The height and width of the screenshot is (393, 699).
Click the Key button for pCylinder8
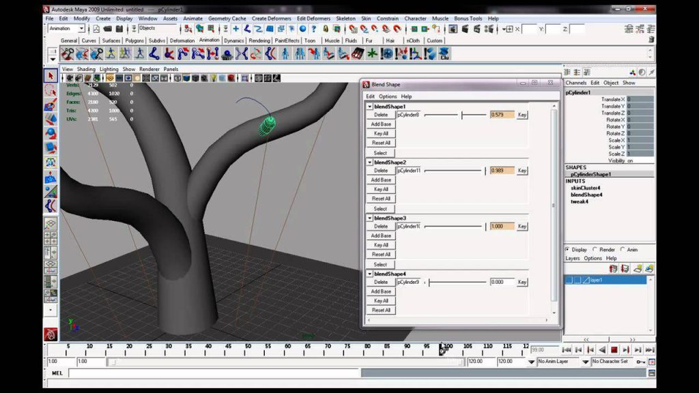(x=522, y=115)
